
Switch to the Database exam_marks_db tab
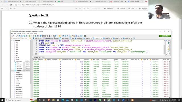[x=51, y=38]
